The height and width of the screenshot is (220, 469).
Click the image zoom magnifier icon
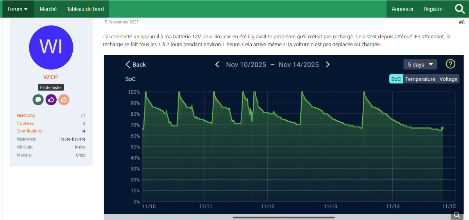[x=456, y=215]
